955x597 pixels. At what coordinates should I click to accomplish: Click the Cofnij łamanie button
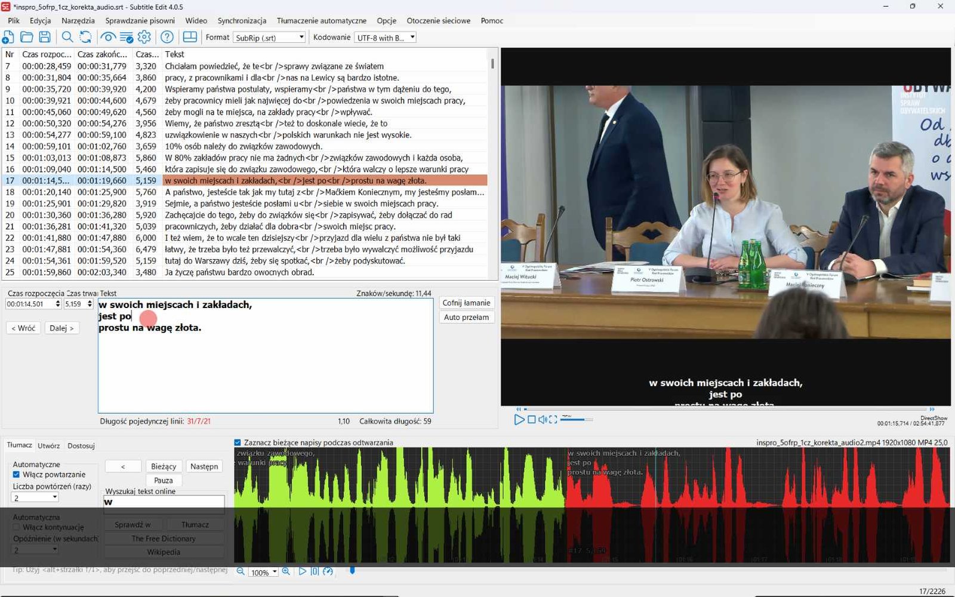click(x=466, y=303)
